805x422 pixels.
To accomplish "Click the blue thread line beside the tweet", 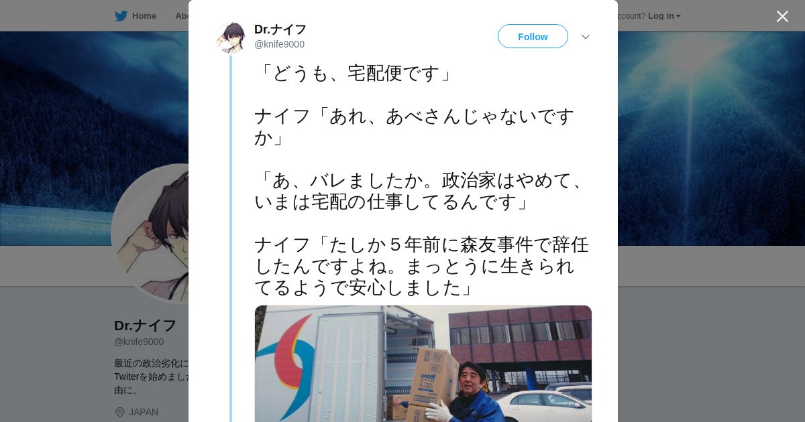I will tap(231, 238).
